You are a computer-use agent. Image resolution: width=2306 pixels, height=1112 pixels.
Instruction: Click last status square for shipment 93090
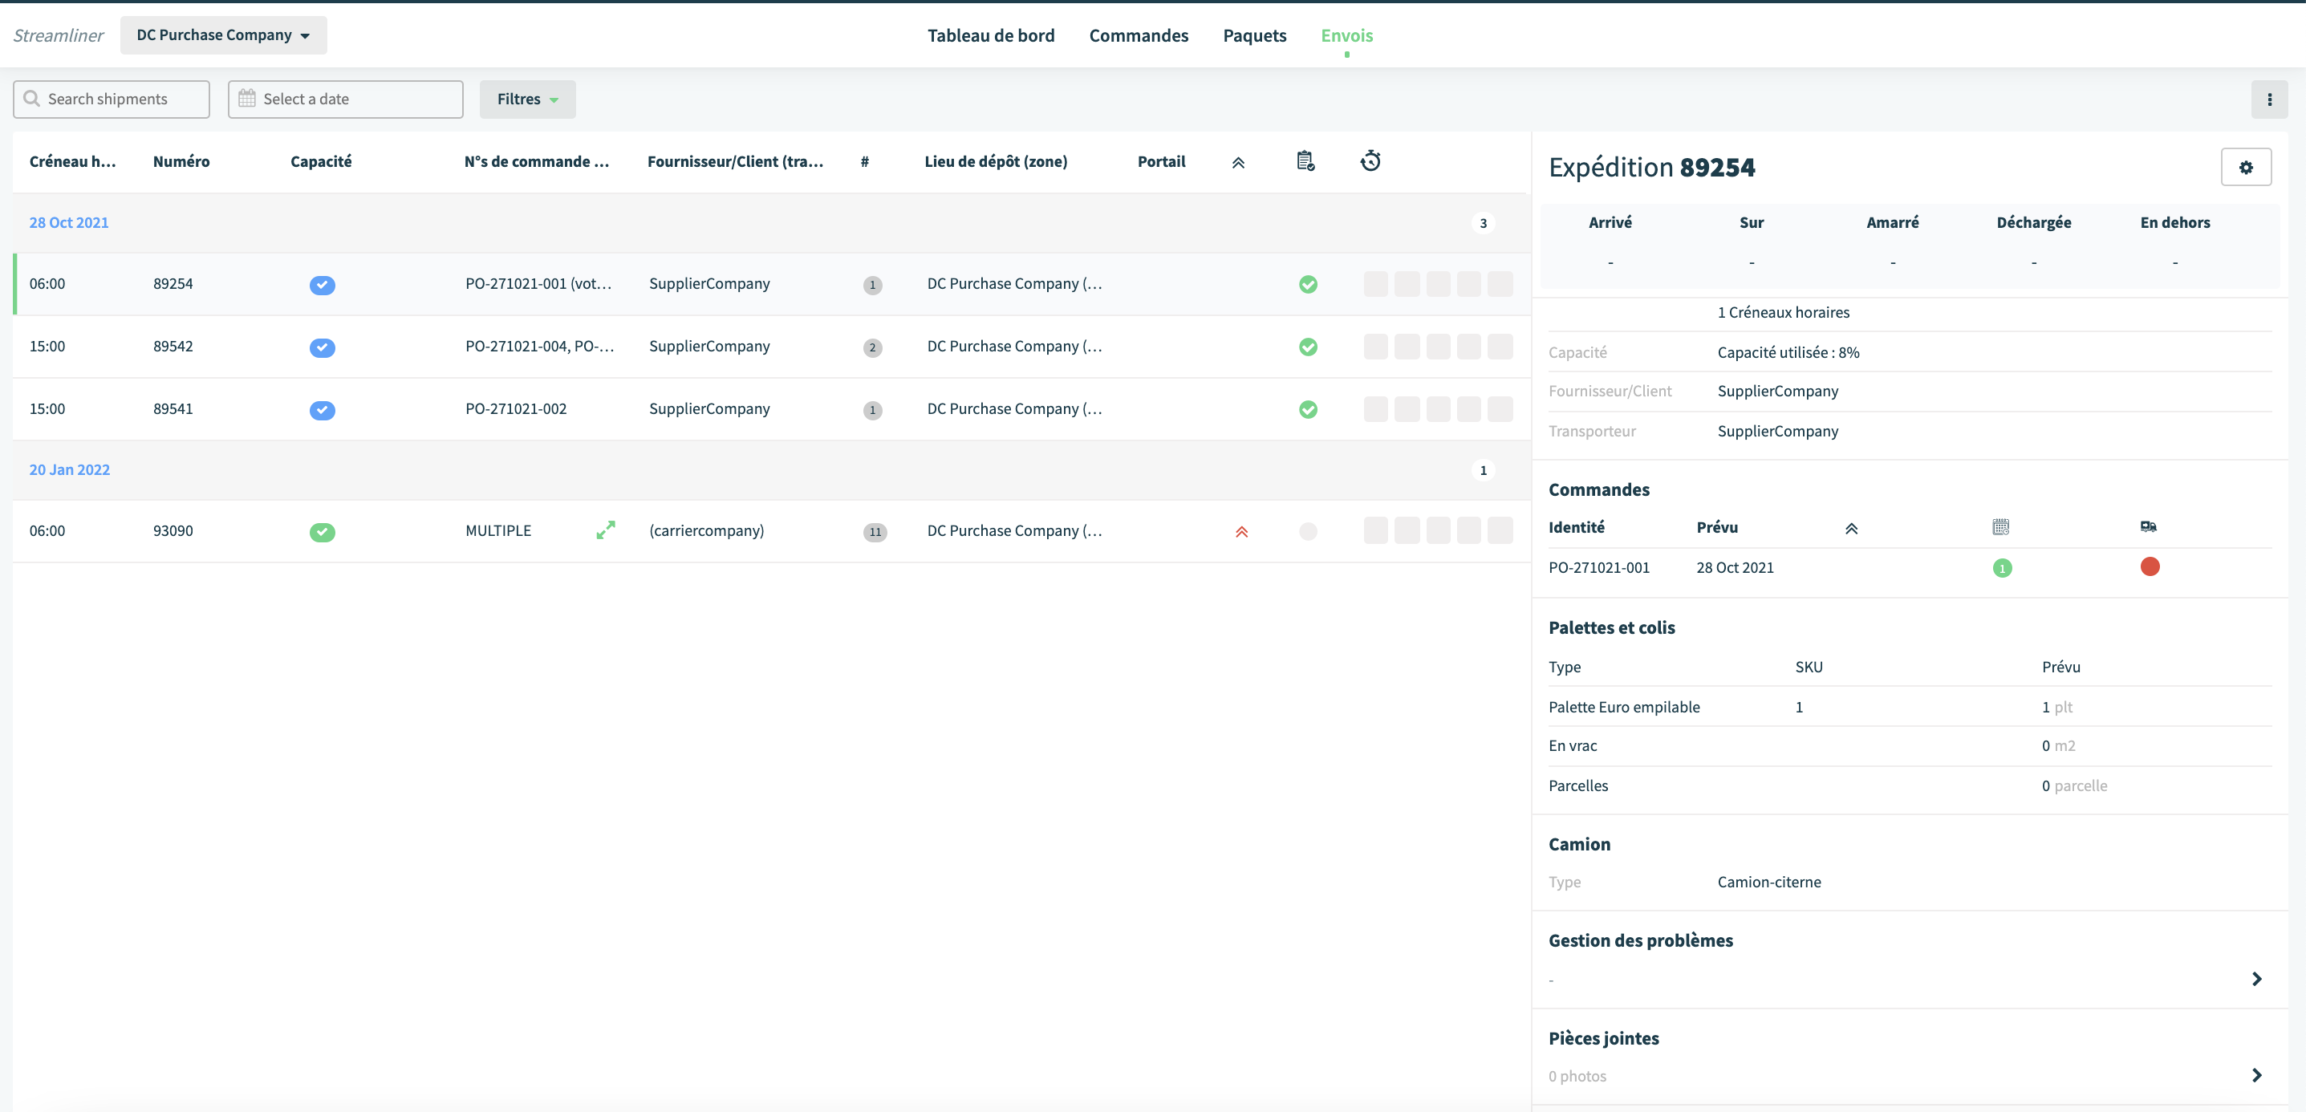point(1500,531)
